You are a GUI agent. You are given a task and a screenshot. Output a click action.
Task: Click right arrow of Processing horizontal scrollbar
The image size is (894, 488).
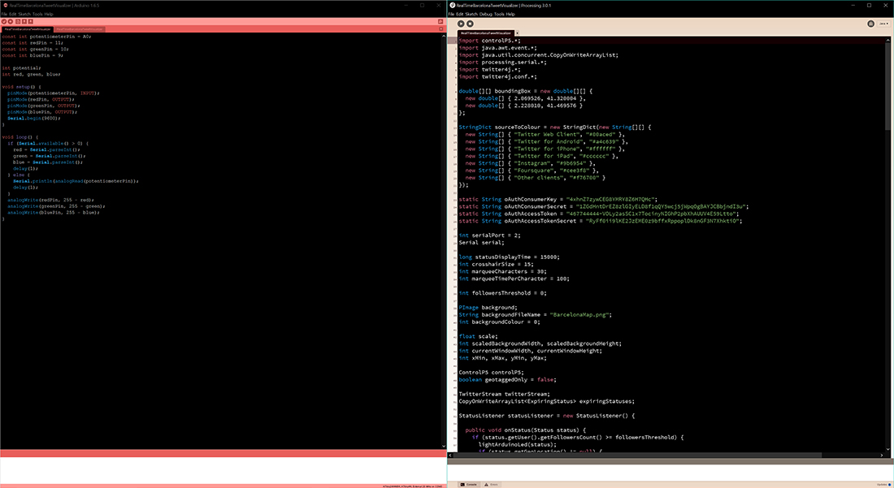882,455
